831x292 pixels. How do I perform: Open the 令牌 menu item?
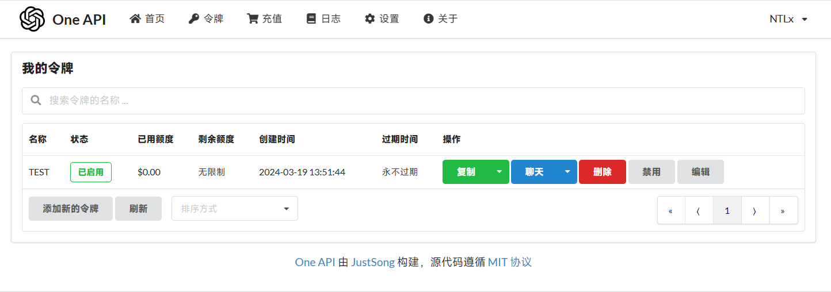pos(206,19)
